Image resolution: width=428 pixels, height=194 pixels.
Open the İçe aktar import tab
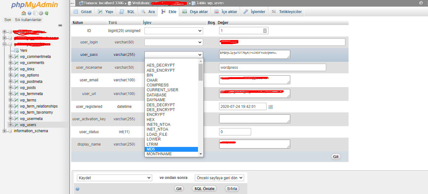pyautogui.click(x=226, y=12)
